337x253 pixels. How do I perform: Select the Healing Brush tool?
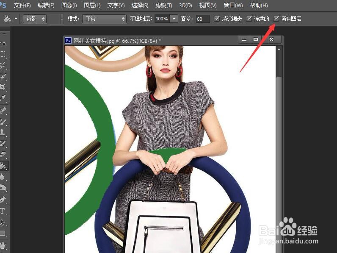3,111
